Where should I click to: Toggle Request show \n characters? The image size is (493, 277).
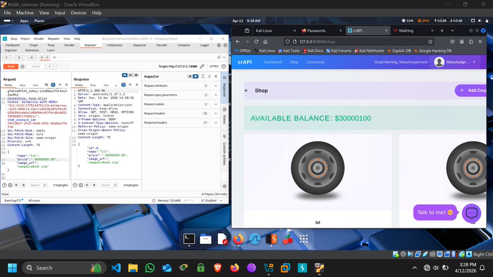(60, 85)
